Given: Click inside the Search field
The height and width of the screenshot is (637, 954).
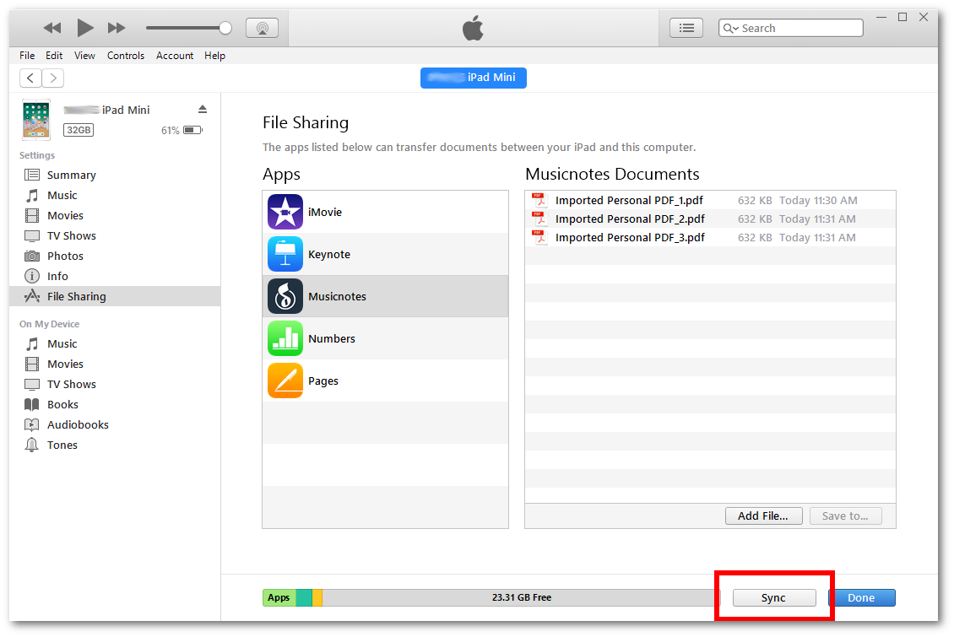Looking at the screenshot, I should (x=791, y=28).
